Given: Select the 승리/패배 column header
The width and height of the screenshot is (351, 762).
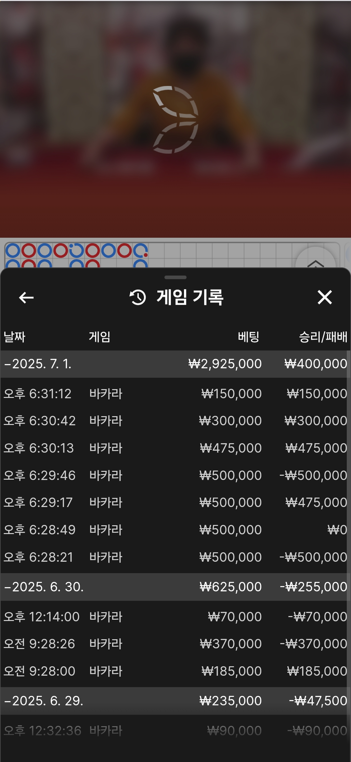Looking at the screenshot, I should click(323, 337).
